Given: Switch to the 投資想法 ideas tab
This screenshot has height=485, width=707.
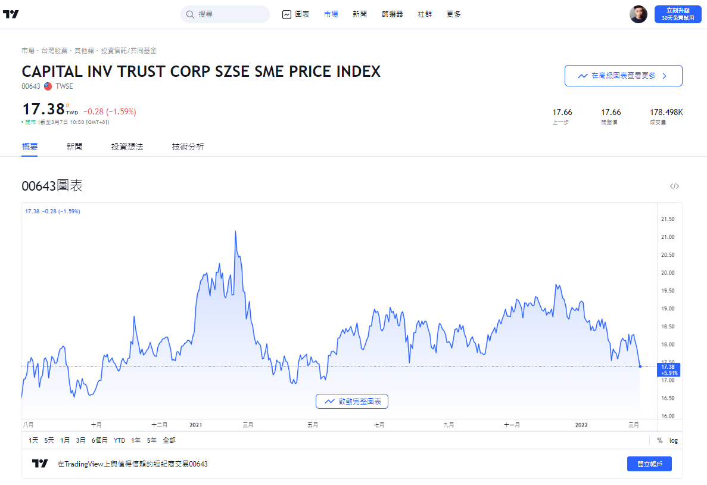Looking at the screenshot, I should [127, 147].
